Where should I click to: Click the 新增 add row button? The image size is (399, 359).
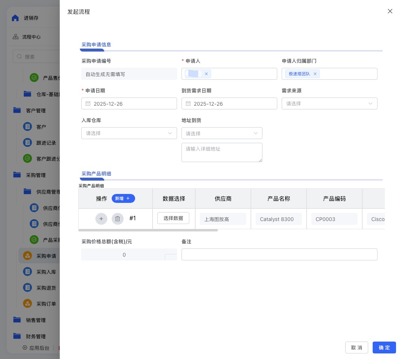[x=123, y=198]
